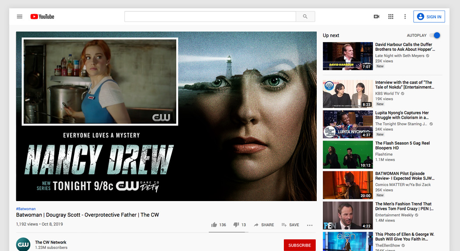Open the more actions ellipsis below video
460x251 pixels.
[x=310, y=225]
